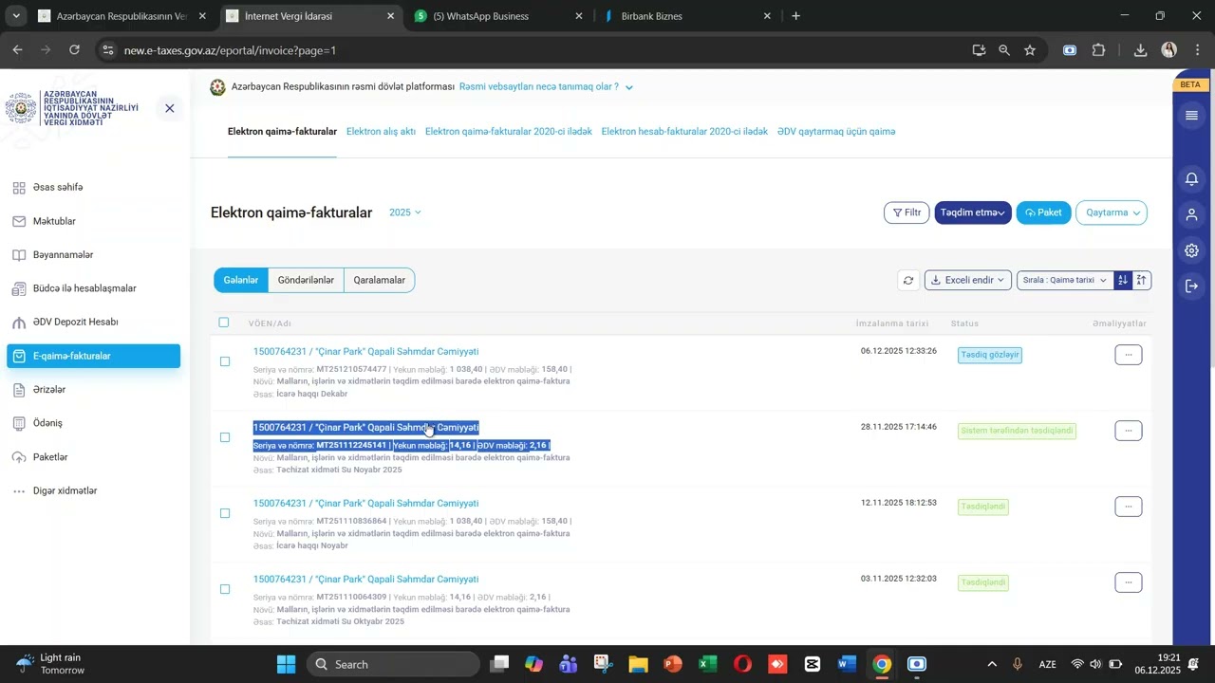1215x683 pixels.
Task: Switch to Elektron hesab-fakturalar 2020-ci ilədək tab
Action: coord(684,132)
